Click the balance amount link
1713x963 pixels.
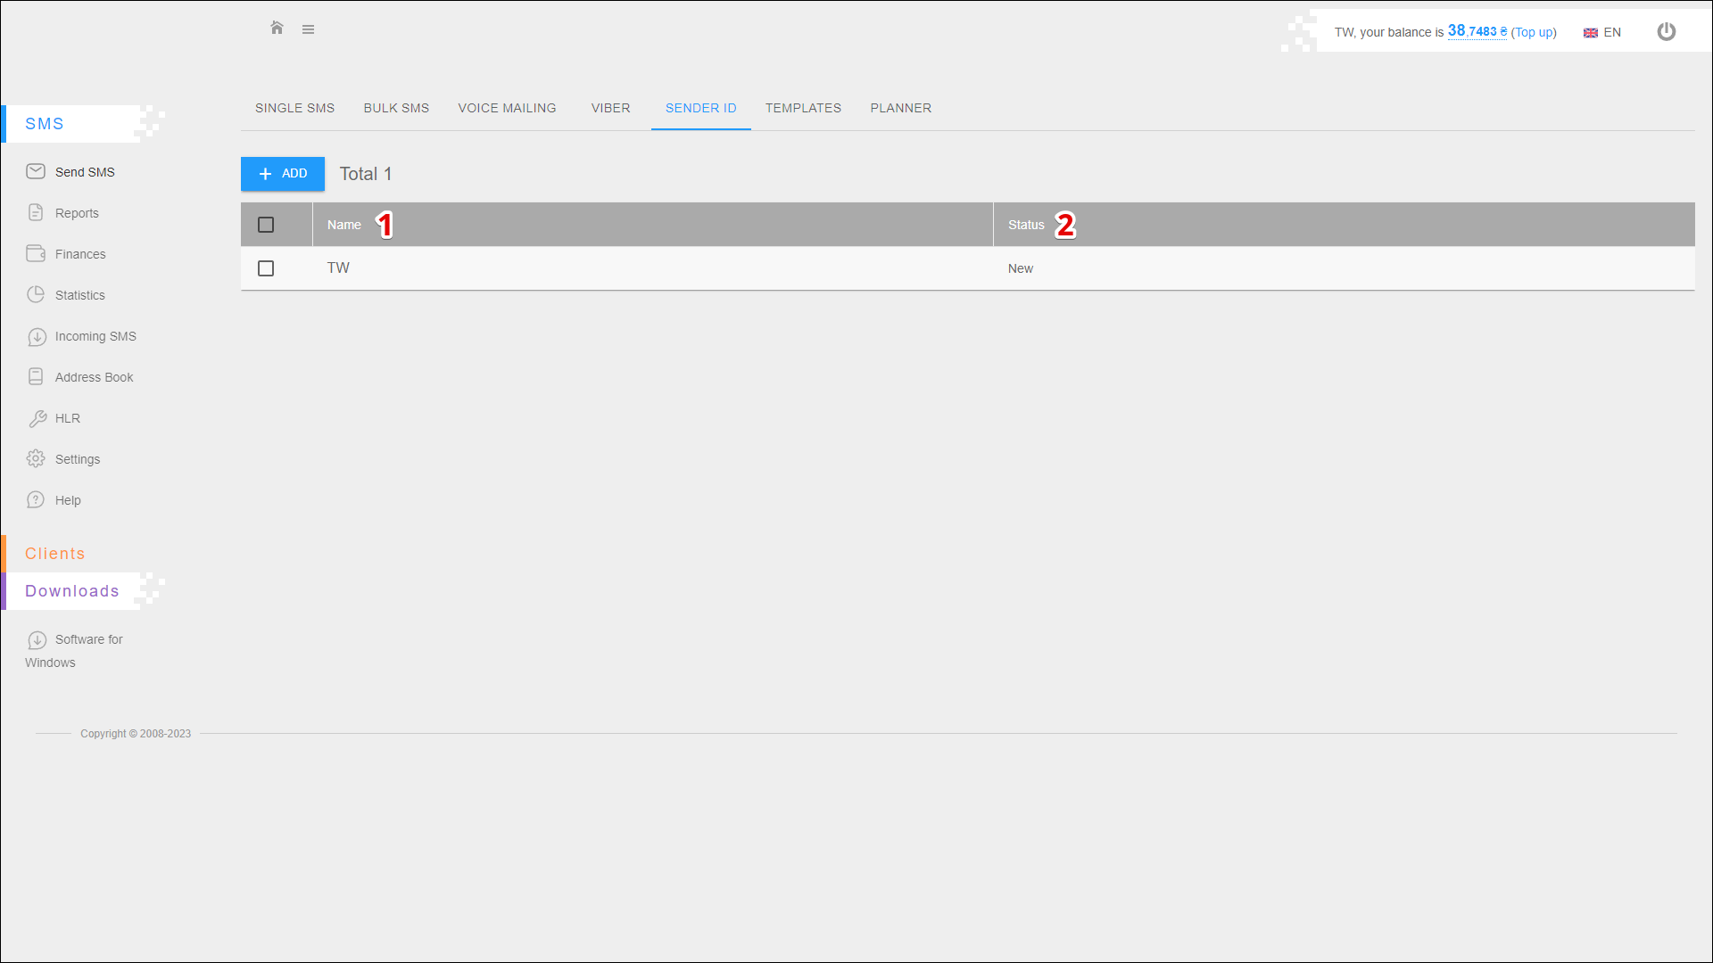click(x=1476, y=31)
